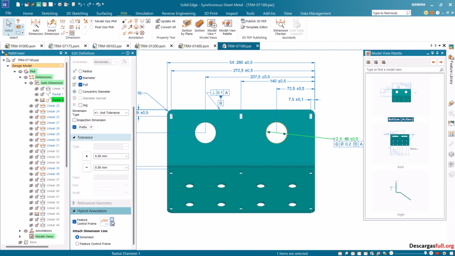
Task: Enable the Radius option in Edit Definition
Action: coord(80,71)
